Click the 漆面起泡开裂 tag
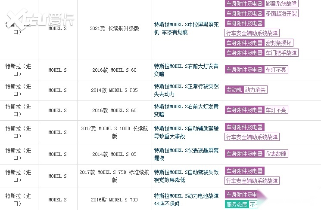Viewport: 321px width, 210px height. tap(281, 13)
